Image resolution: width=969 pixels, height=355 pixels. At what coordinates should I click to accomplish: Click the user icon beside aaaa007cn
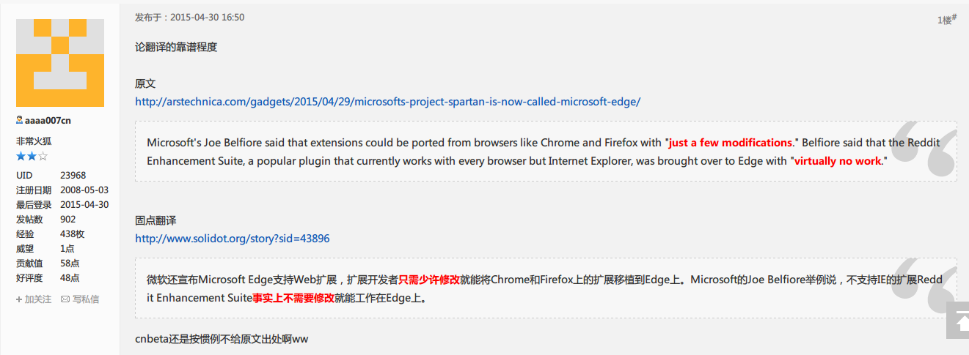point(19,121)
